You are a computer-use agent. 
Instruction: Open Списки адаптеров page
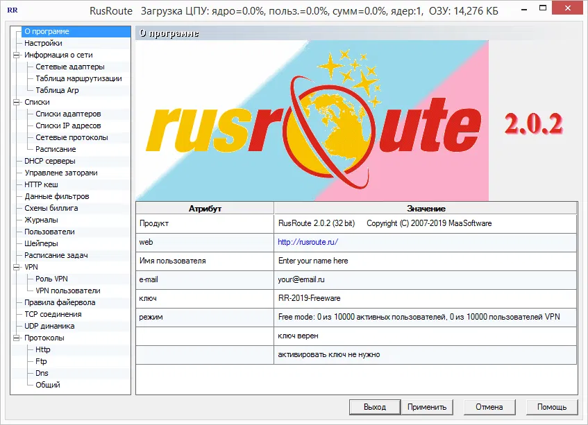click(68, 114)
